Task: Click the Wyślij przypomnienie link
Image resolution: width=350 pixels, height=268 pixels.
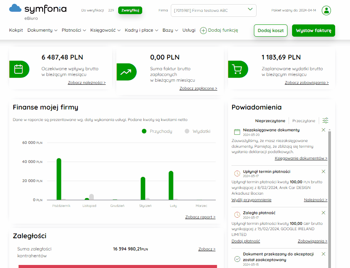Action: click(251, 200)
